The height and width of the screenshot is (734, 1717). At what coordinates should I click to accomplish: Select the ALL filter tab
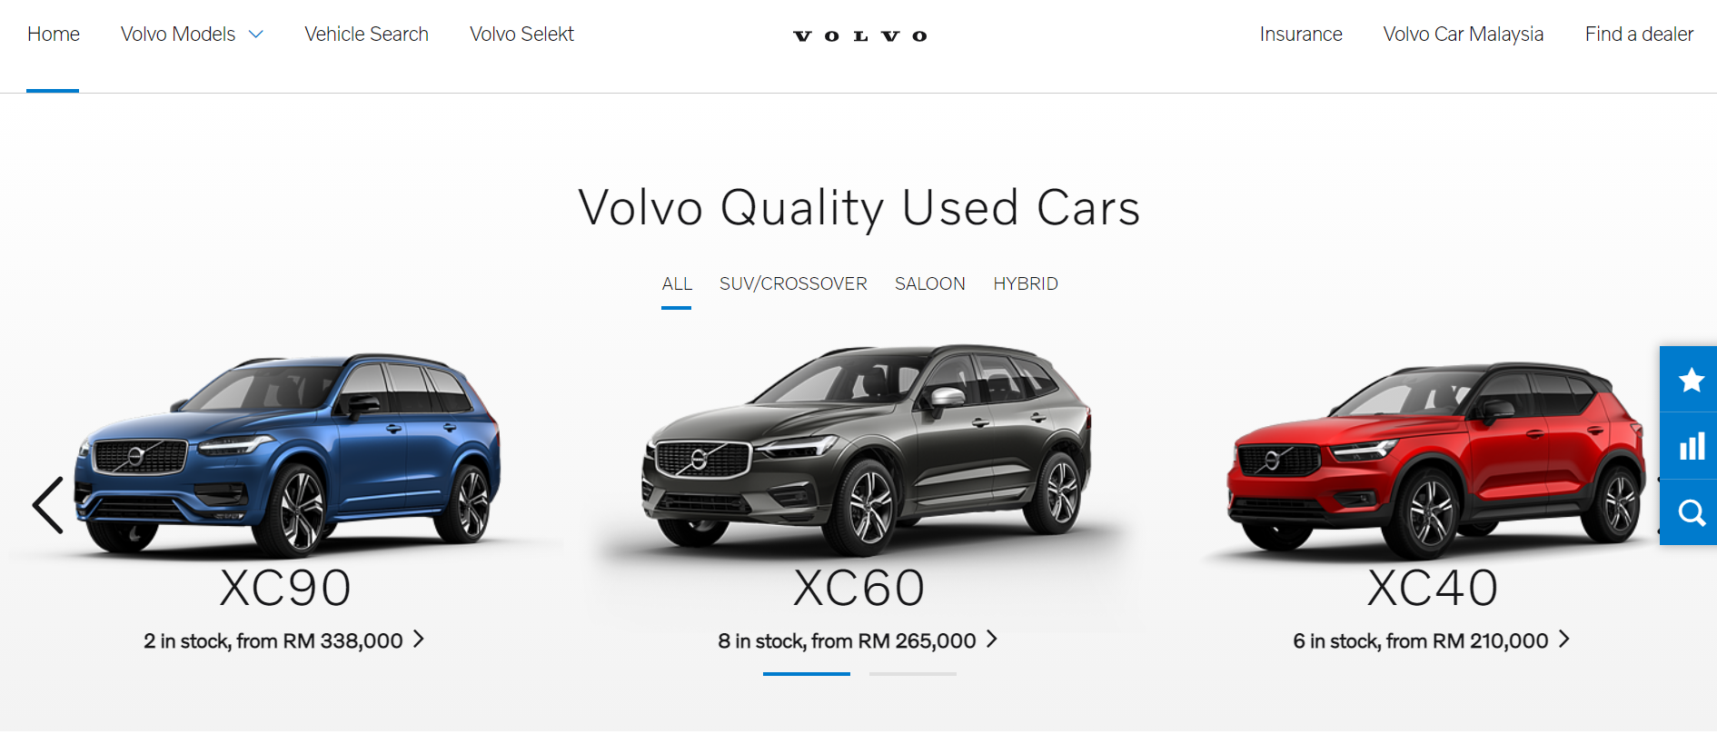click(677, 284)
